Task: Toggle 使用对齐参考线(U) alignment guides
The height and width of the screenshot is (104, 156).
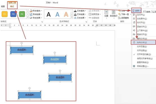Action: point(144,58)
